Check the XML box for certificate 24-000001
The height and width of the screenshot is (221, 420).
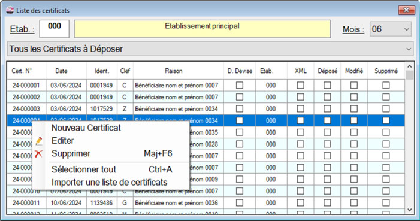click(x=301, y=85)
